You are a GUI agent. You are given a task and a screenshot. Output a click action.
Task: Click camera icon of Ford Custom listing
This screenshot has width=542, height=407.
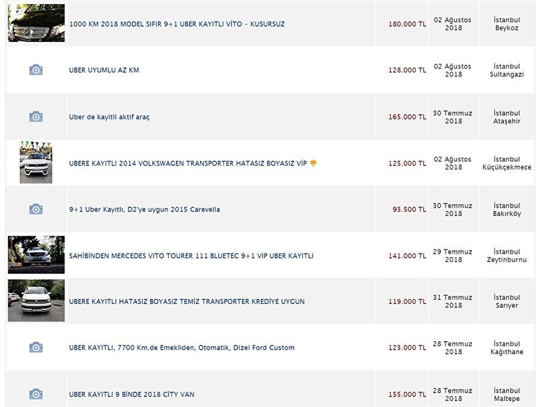(36, 347)
